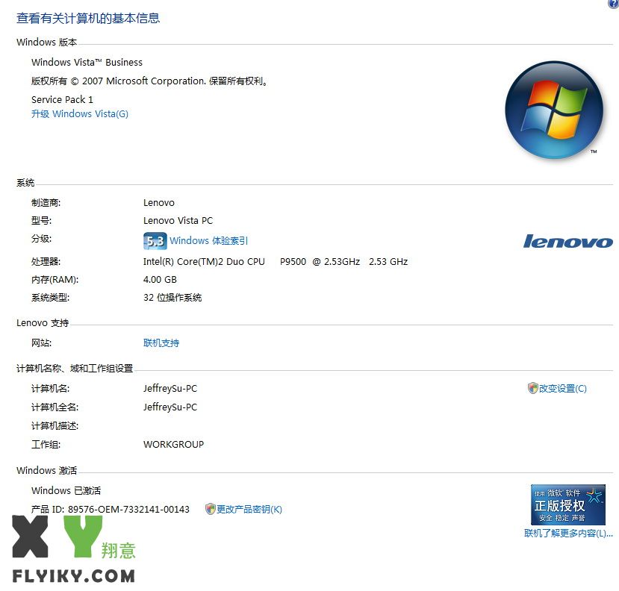
Task: Select the manufacturer value Lenovo
Action: tap(159, 203)
